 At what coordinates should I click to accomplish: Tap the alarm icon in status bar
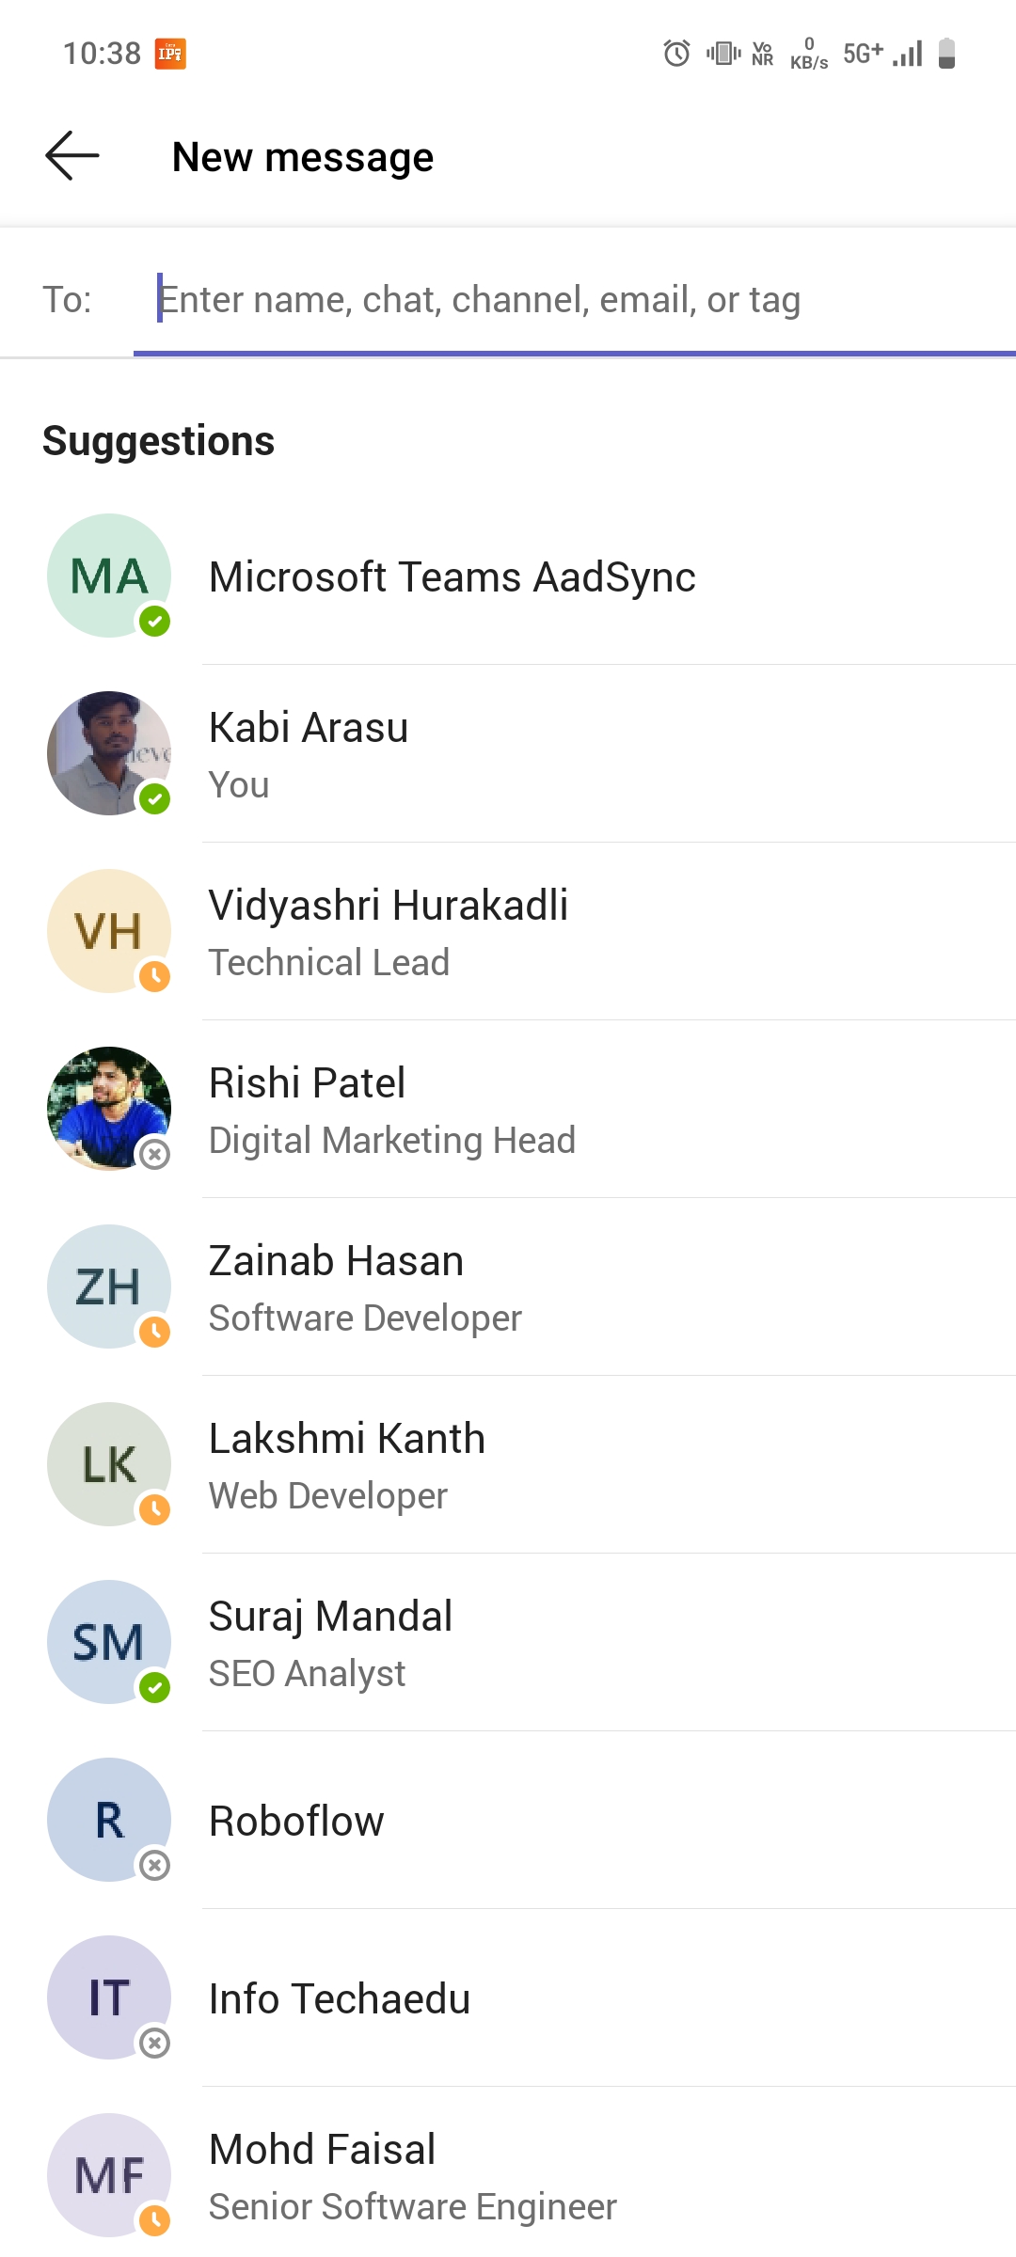click(x=676, y=54)
